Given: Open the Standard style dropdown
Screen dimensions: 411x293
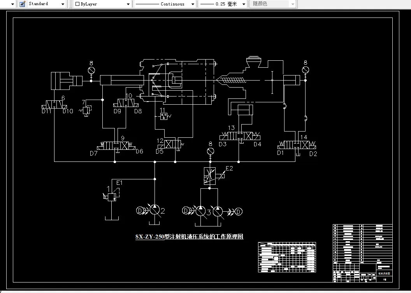Looking at the screenshot, I should point(63,4).
